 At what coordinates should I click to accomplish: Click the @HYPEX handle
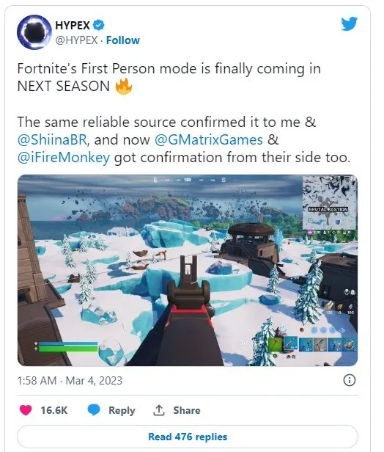coord(76,40)
